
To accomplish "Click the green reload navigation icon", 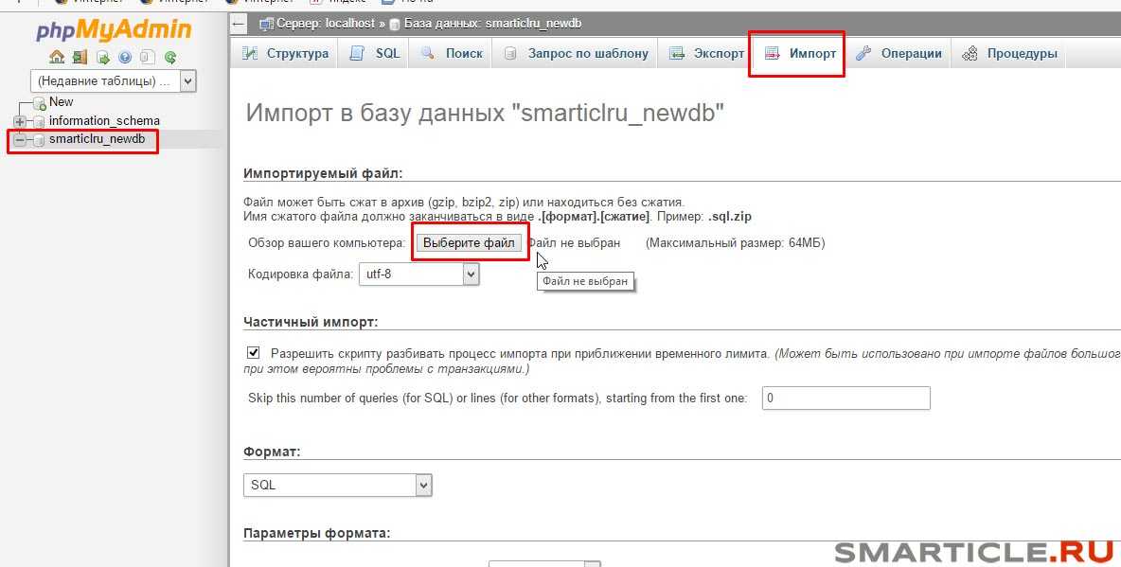I will (x=170, y=57).
